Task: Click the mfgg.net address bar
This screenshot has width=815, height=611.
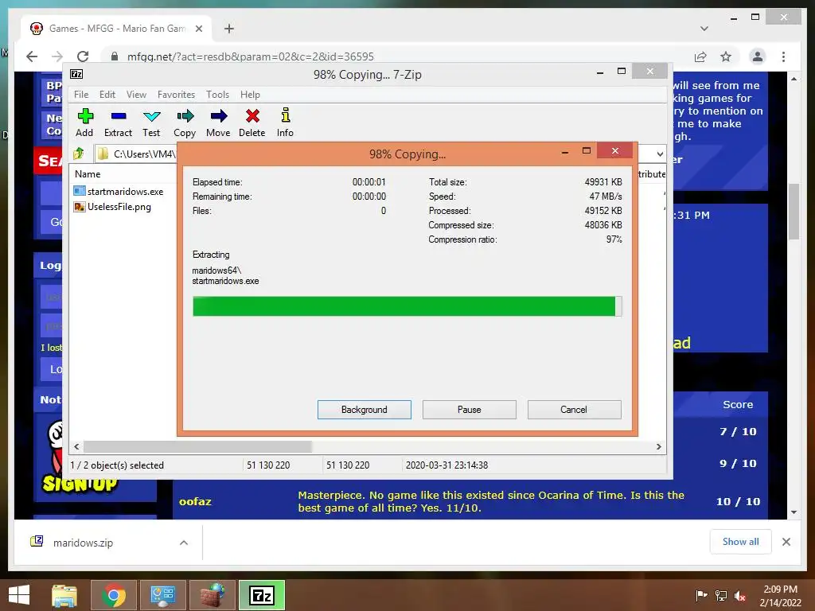Action: click(395, 56)
